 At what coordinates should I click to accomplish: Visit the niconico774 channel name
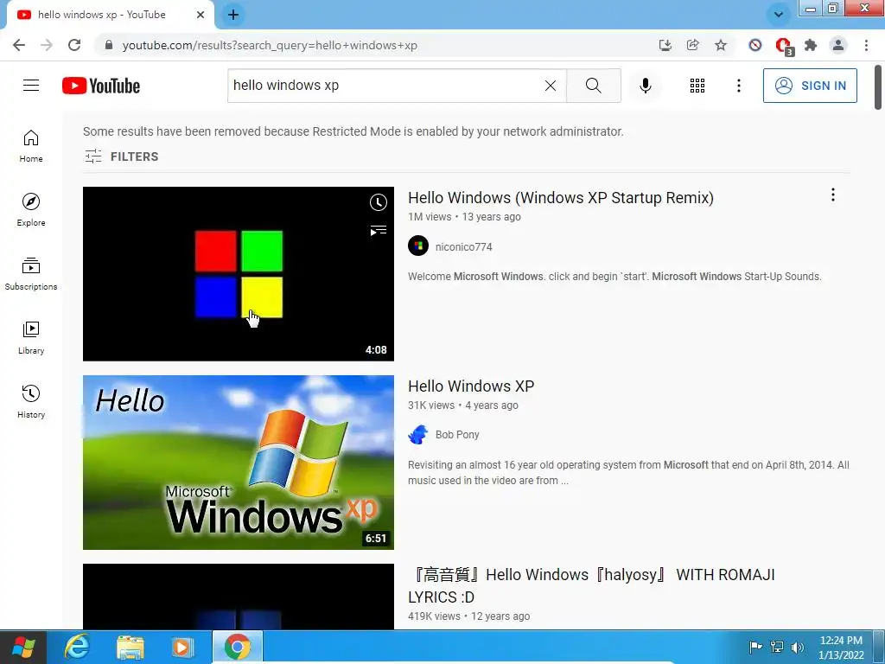(463, 246)
